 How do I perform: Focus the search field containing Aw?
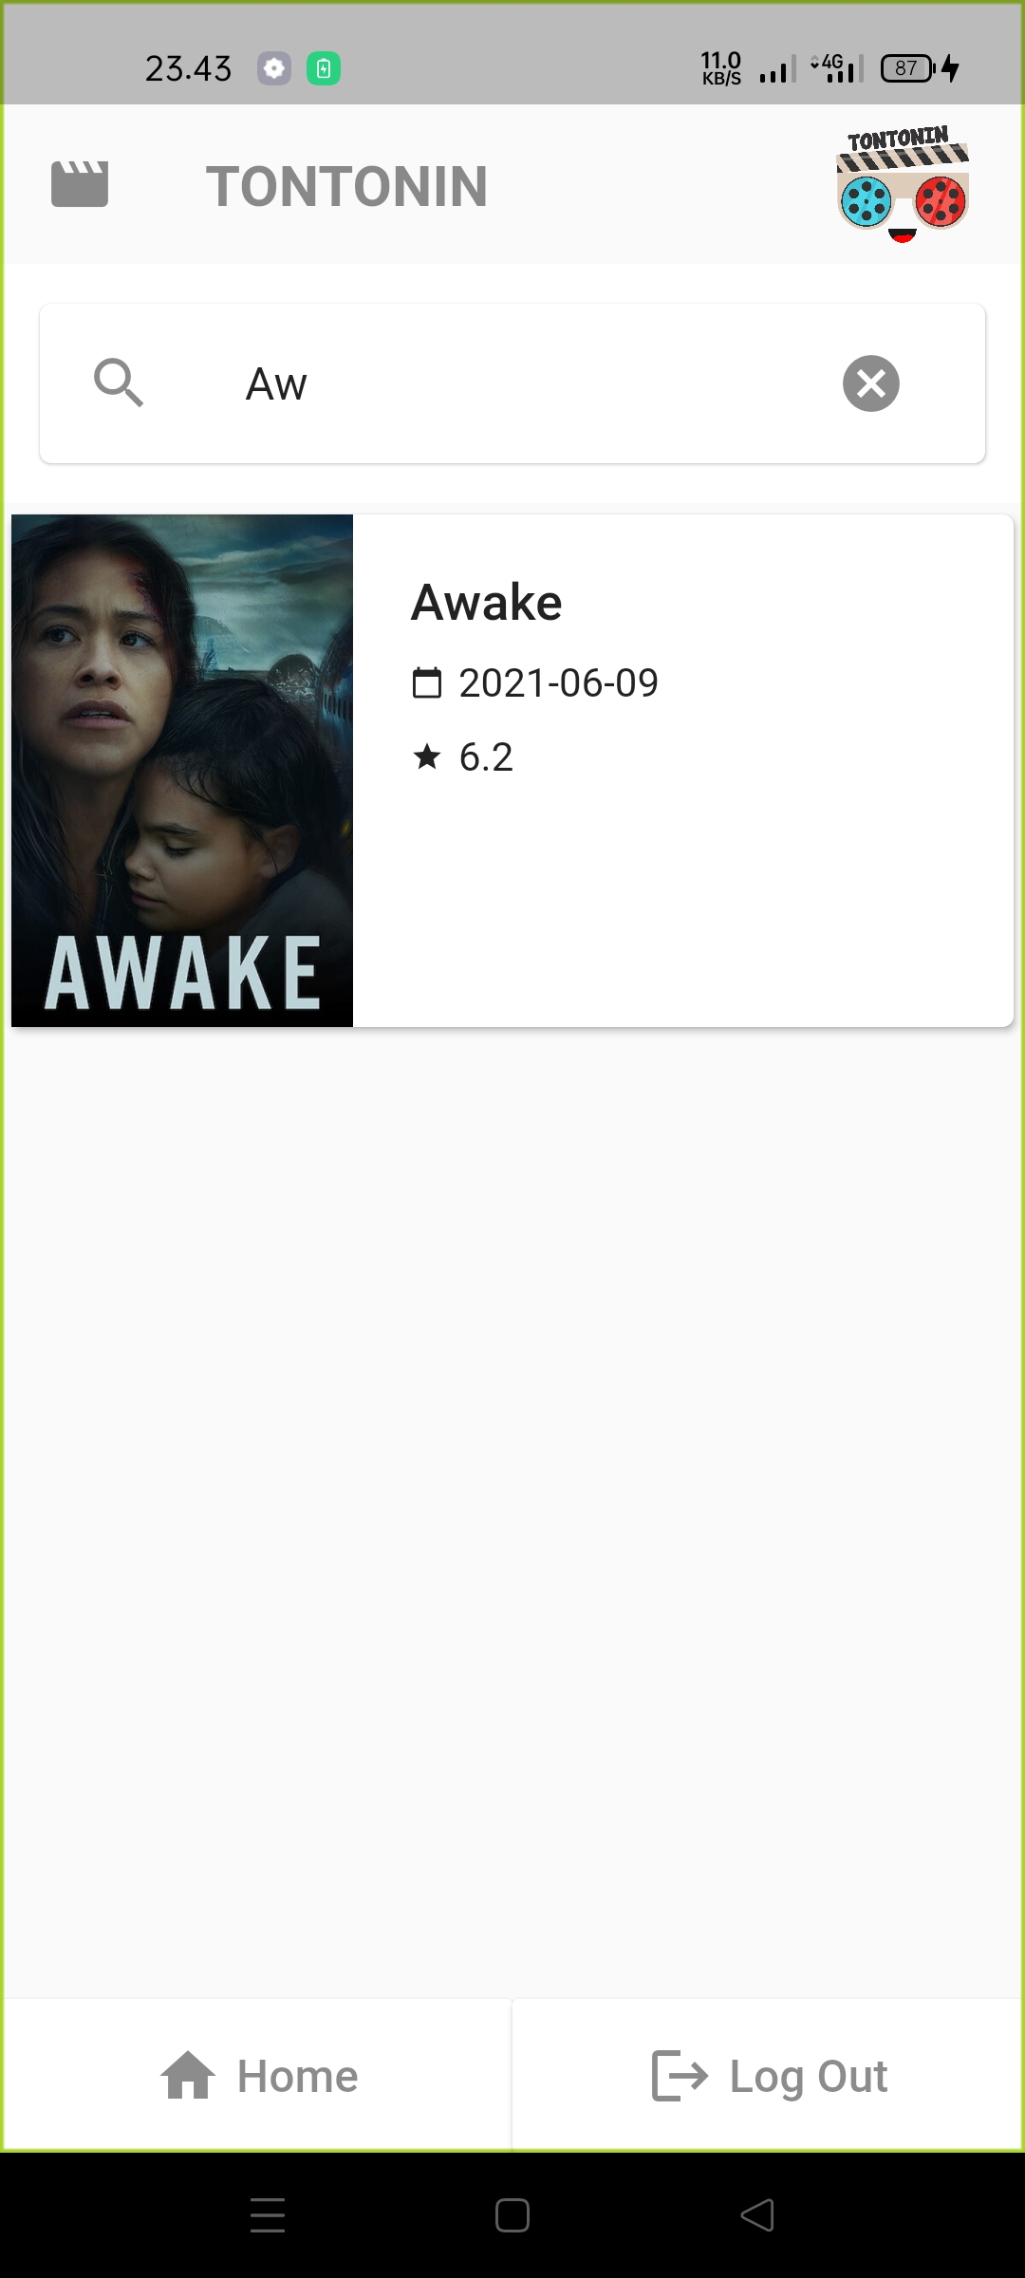point(512,383)
